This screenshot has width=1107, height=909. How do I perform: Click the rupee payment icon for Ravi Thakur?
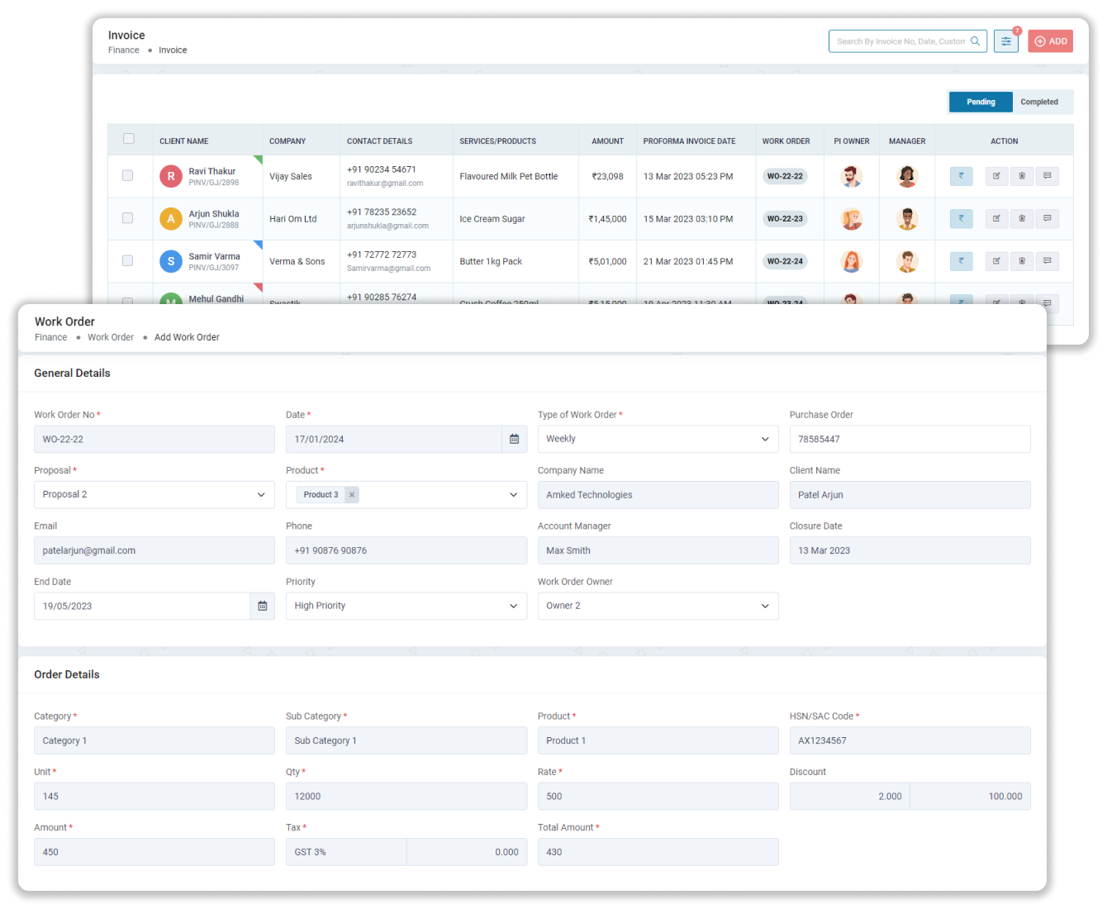coord(961,176)
